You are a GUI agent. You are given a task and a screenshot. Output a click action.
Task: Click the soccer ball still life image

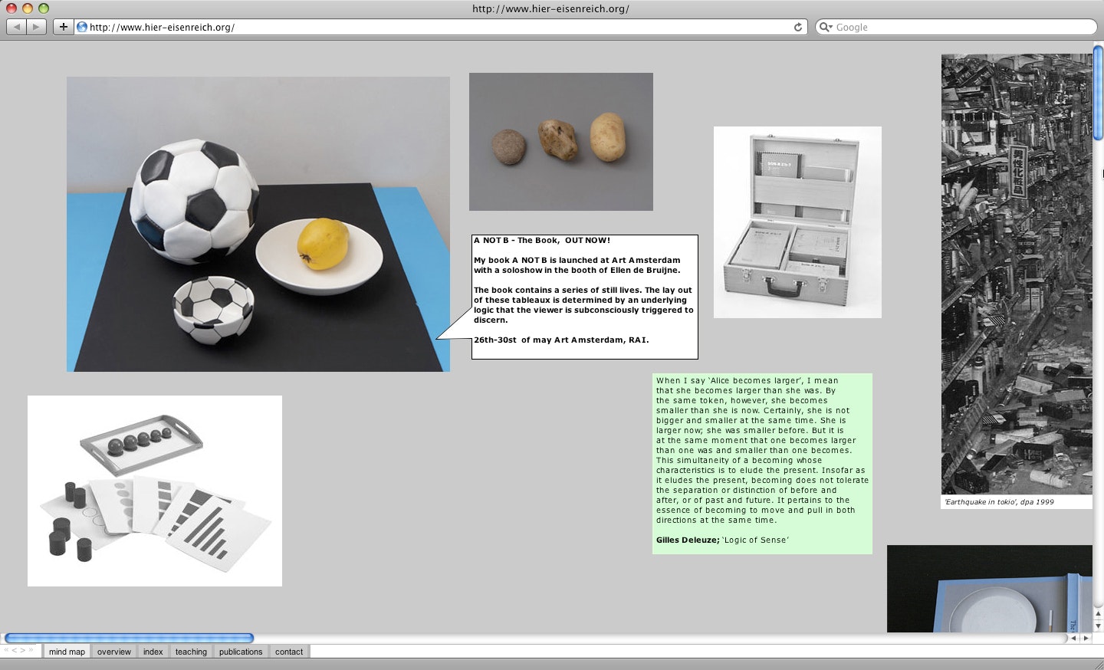(258, 224)
